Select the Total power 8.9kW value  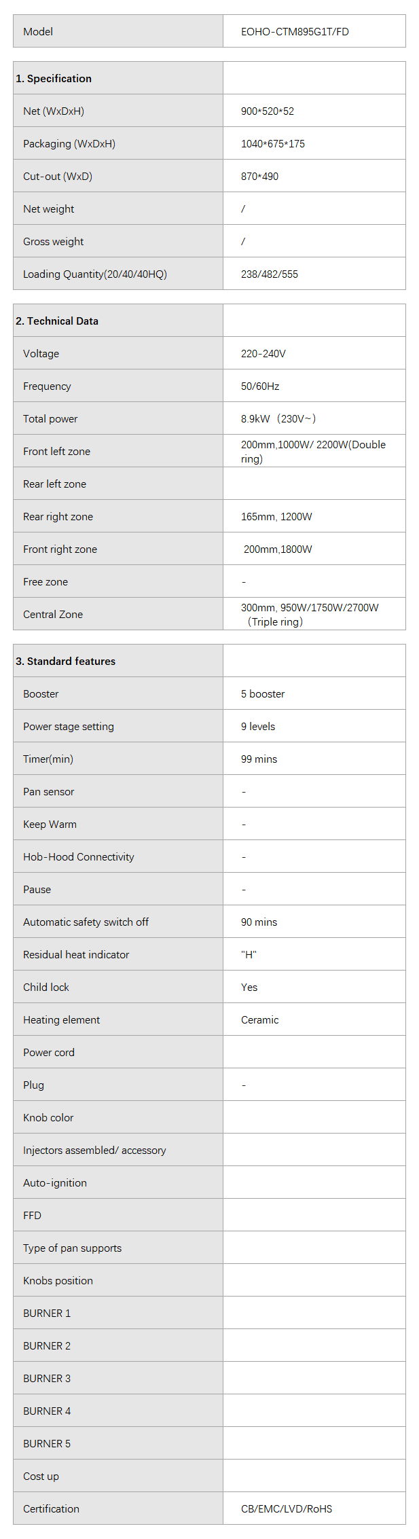(x=278, y=419)
